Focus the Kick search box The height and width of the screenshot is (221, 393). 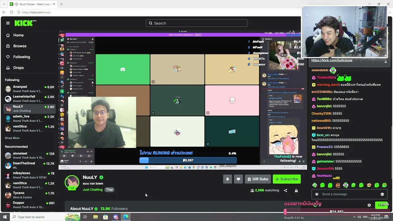[x=196, y=23]
